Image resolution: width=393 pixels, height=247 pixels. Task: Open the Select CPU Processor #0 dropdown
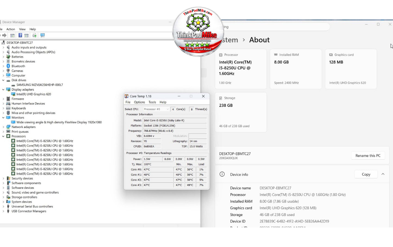pyautogui.click(x=156, y=109)
